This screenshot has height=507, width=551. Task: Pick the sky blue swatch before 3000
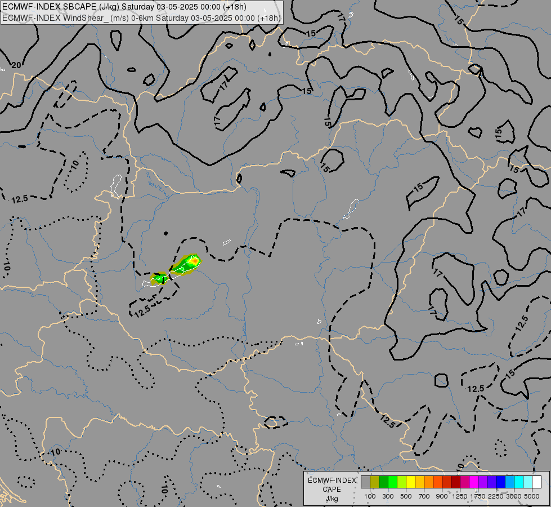[510, 482]
